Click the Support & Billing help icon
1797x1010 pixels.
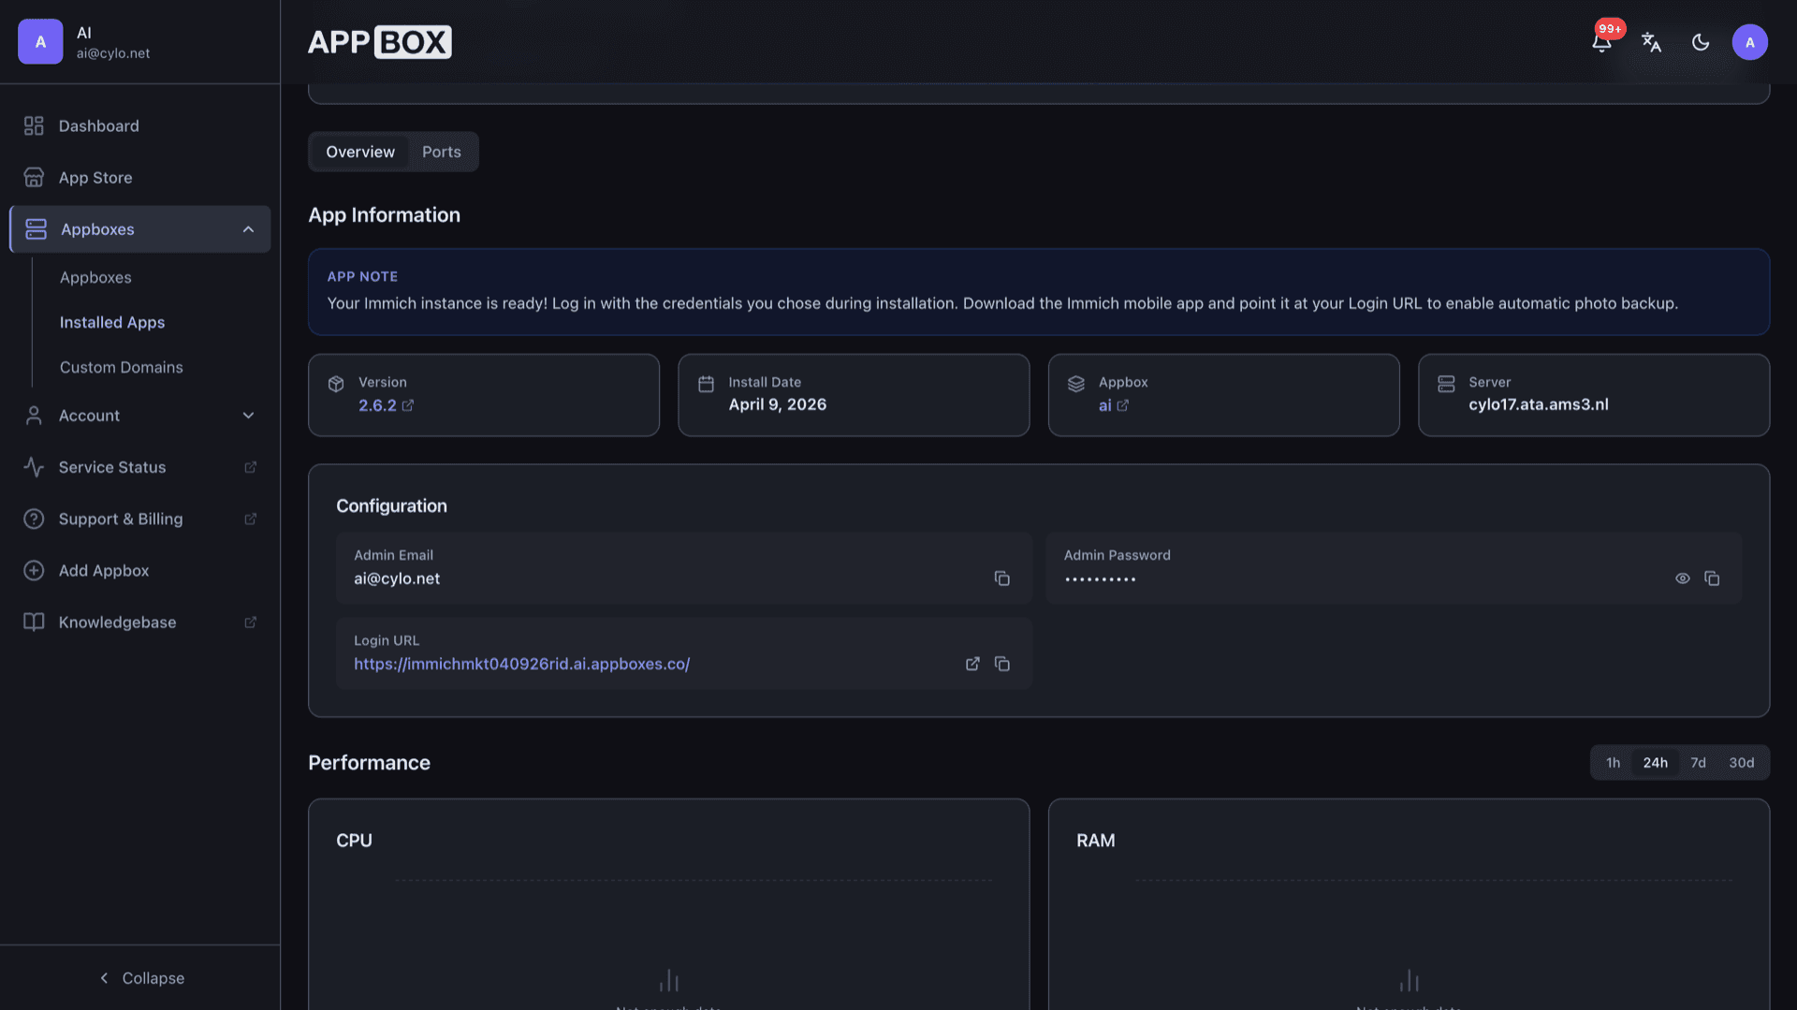point(34,519)
